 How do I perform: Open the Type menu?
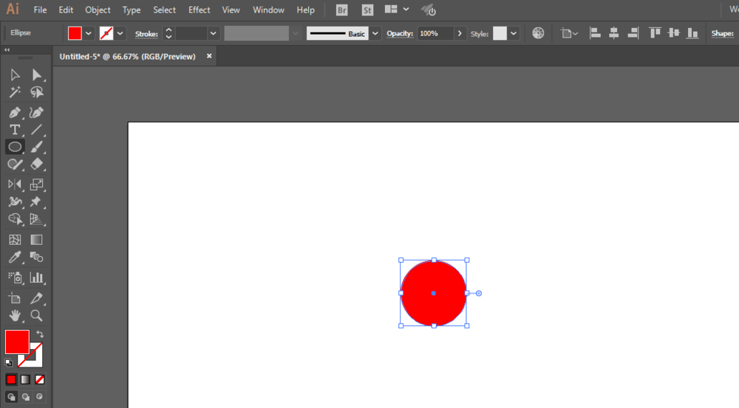click(x=132, y=10)
